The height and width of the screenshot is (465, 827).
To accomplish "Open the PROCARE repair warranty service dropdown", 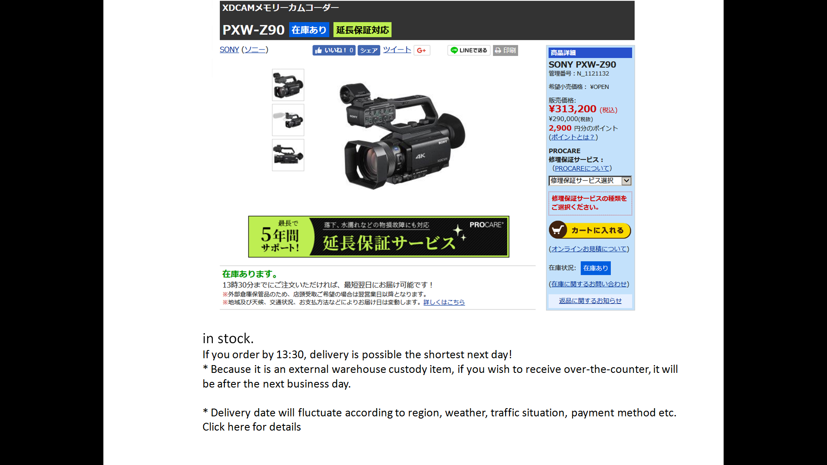I will click(x=590, y=181).
